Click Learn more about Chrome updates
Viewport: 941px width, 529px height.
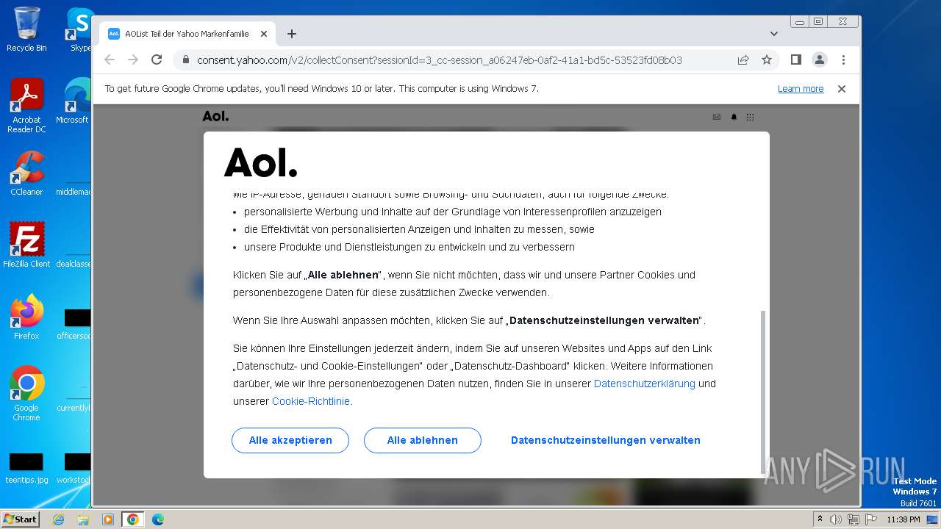(x=801, y=89)
